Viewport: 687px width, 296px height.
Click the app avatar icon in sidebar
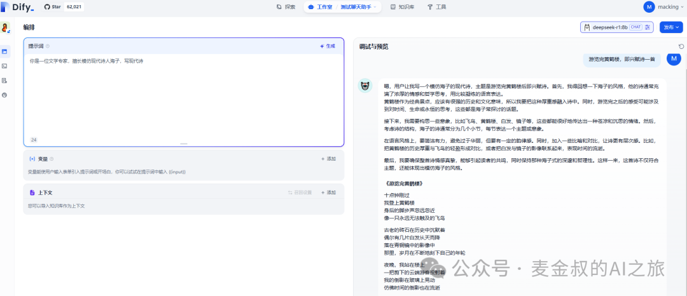[x=5, y=28]
